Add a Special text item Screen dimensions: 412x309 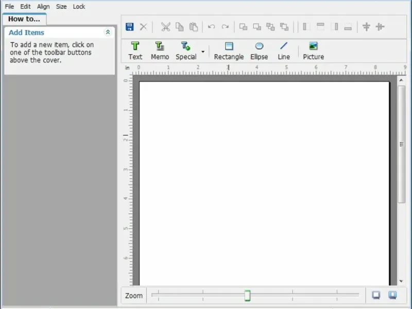pyautogui.click(x=186, y=51)
